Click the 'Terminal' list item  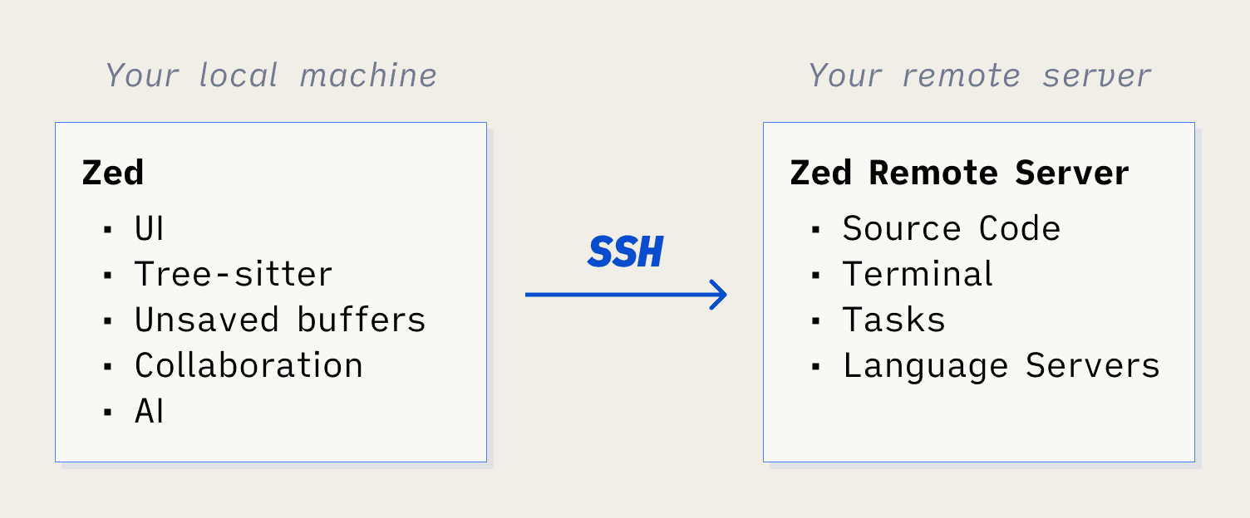pos(918,275)
